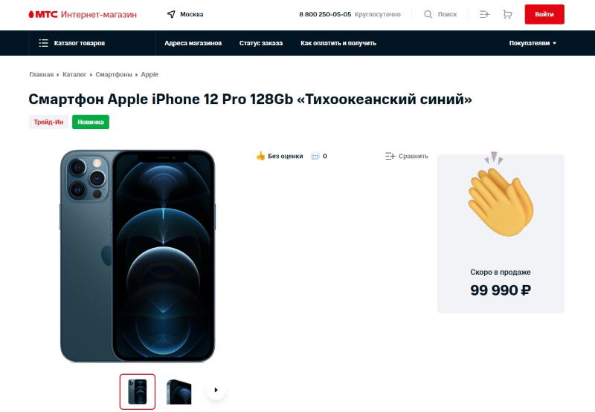Open reviews via speech bubble icon

point(315,156)
